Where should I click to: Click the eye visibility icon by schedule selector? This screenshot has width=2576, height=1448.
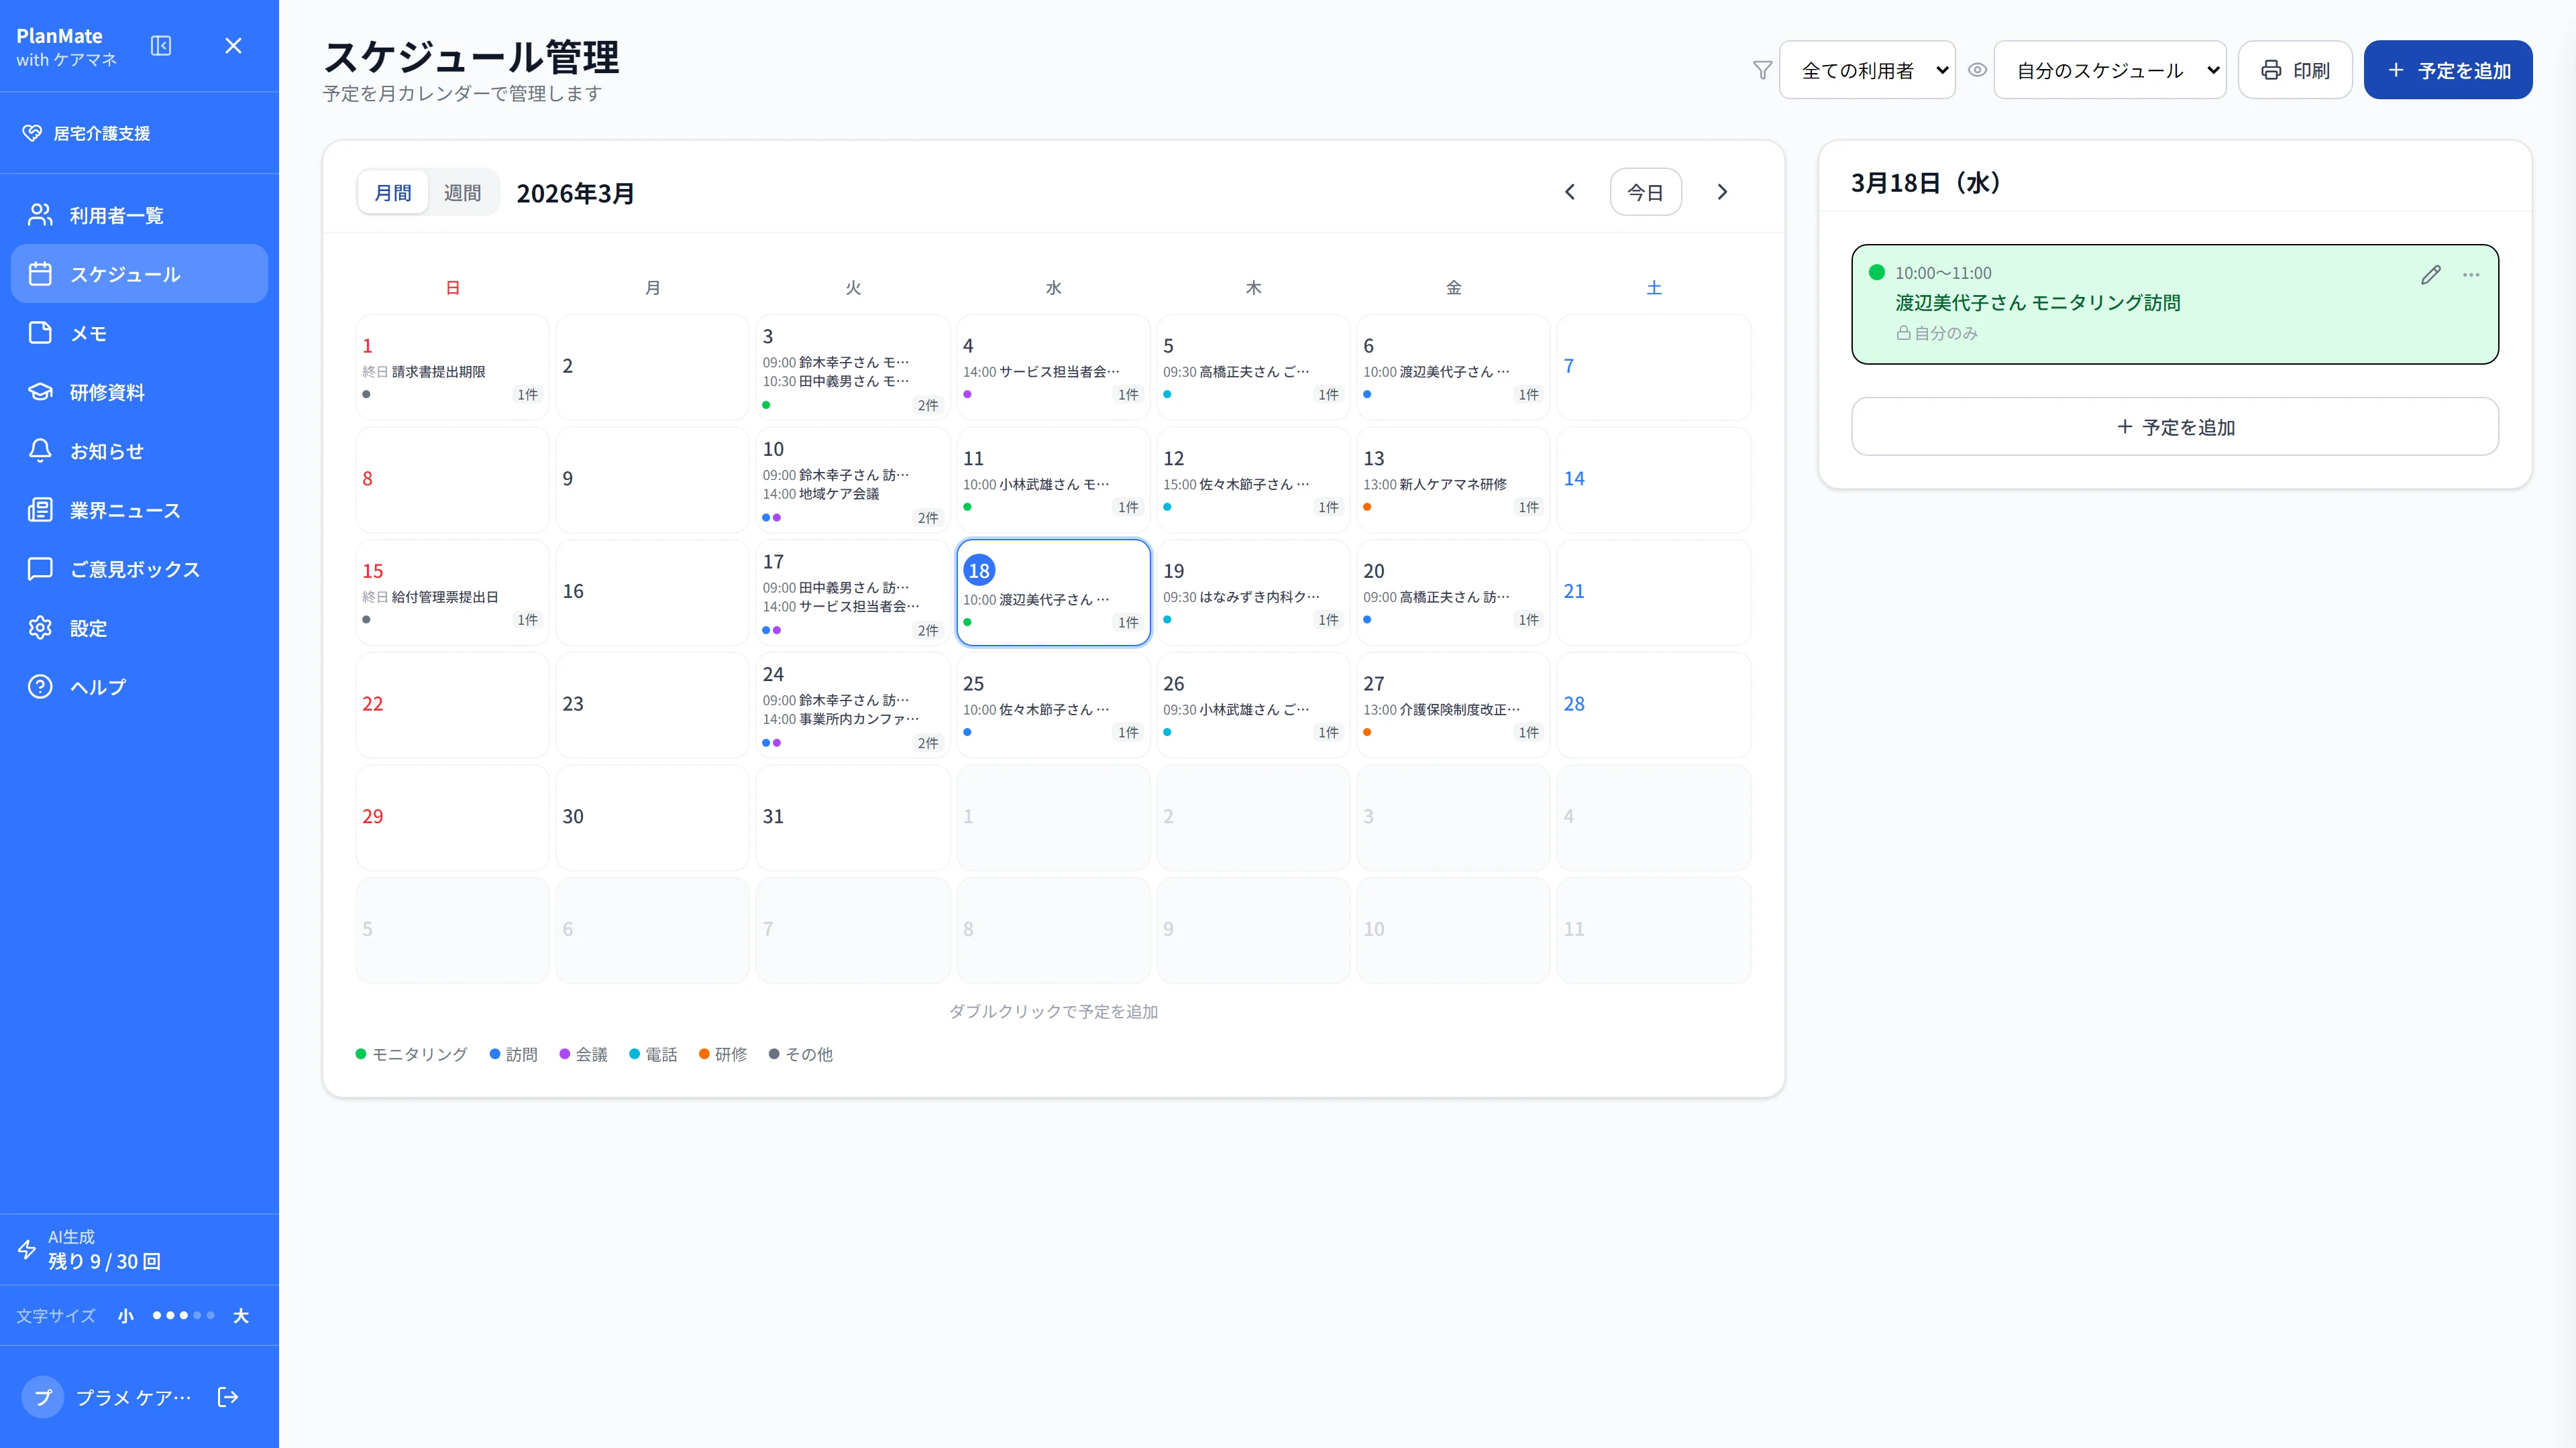(x=1977, y=70)
